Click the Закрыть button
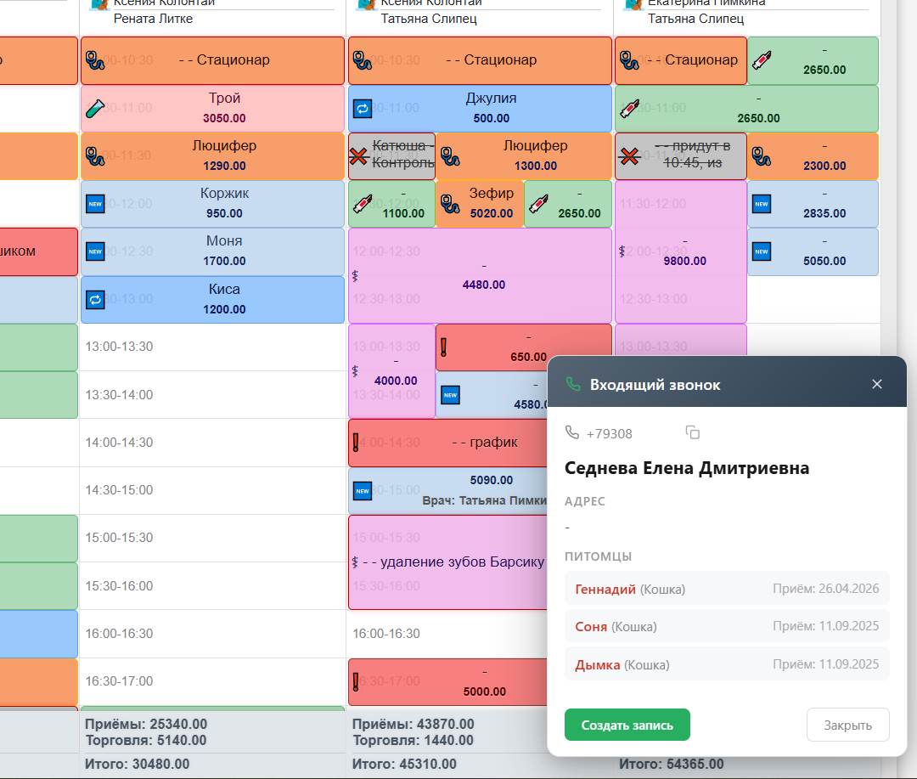 (848, 725)
